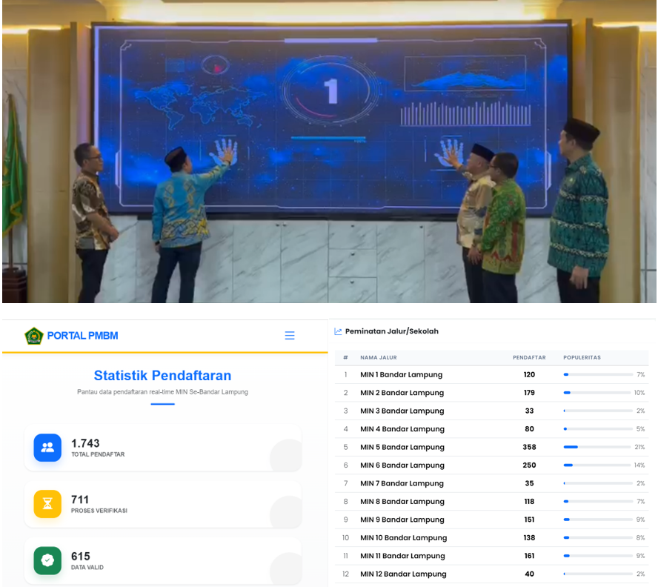The image size is (658, 587).
Task: Click the chart icon beside Peminatan Jalur/Sekolah
Action: 339,331
